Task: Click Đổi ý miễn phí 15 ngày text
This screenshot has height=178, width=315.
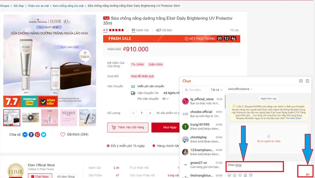Action: [x=128, y=146]
